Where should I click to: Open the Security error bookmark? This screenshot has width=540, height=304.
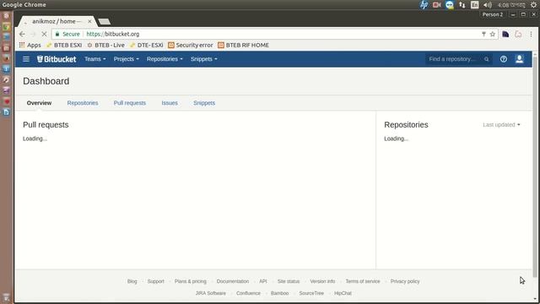click(x=191, y=45)
